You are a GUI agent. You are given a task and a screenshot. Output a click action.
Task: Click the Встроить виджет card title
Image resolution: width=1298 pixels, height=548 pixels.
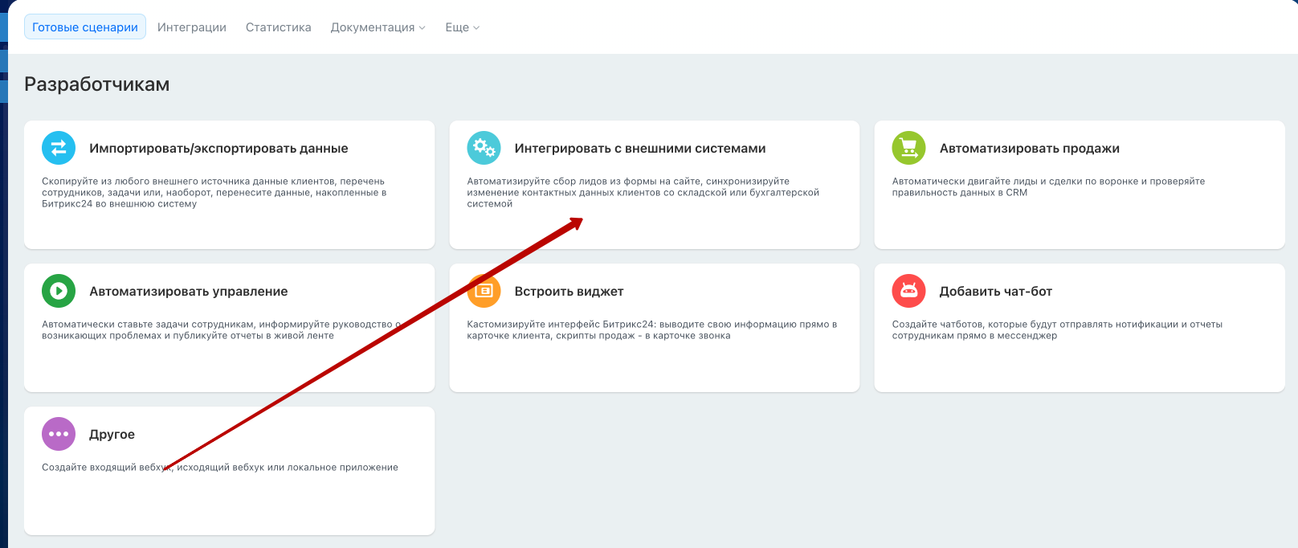tap(569, 292)
